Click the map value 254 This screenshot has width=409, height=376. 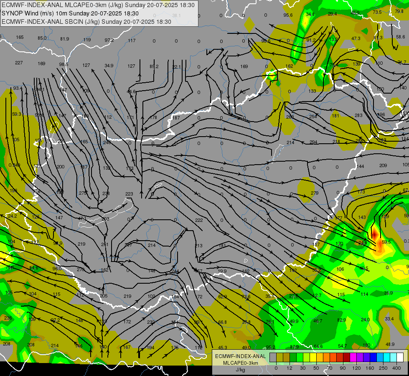click(313, 117)
